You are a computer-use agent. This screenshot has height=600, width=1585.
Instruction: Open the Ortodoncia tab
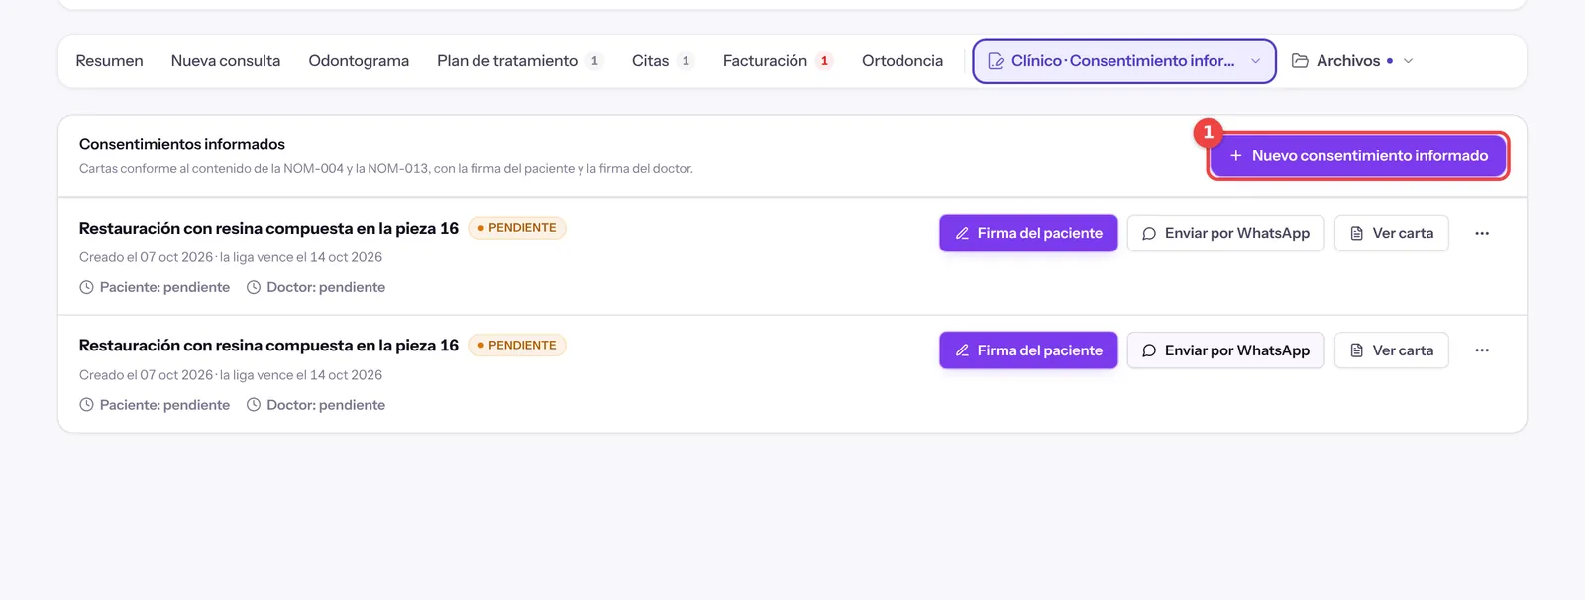pos(902,61)
